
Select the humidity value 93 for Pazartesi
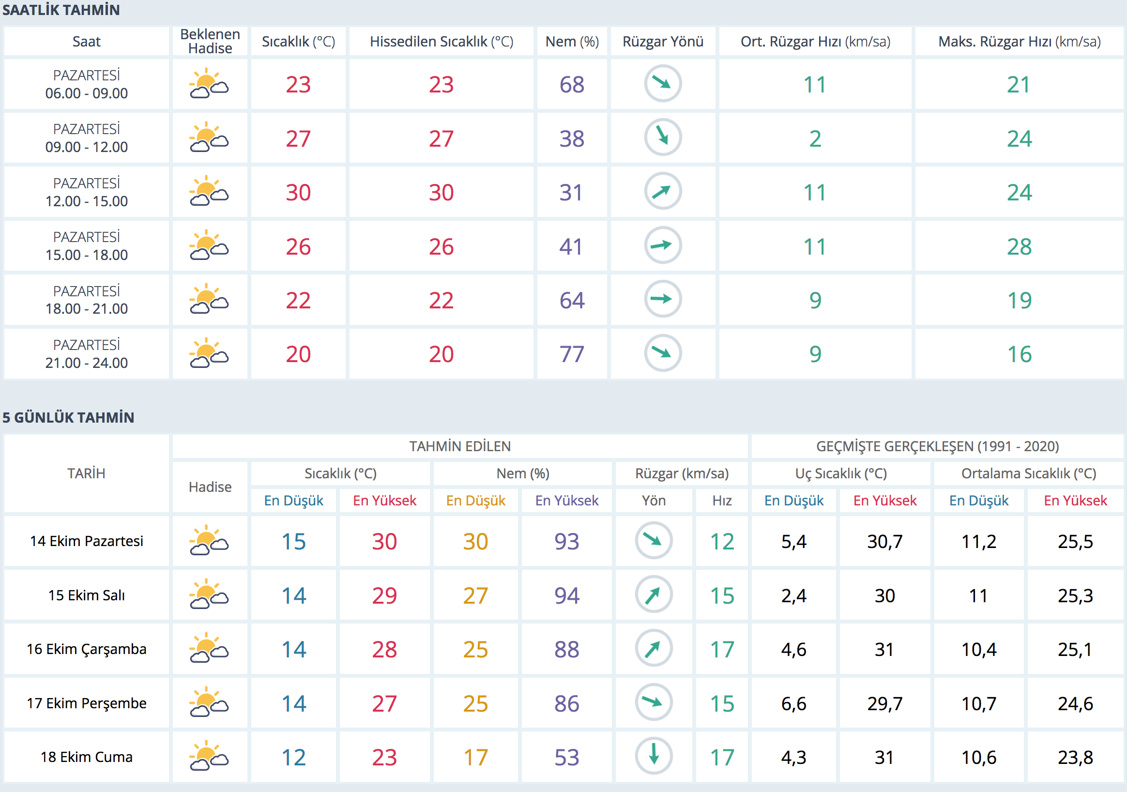pos(566,541)
